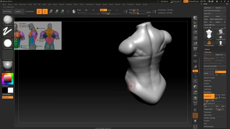Select the Edit mode button
The image size is (230, 129).
tap(39, 11)
